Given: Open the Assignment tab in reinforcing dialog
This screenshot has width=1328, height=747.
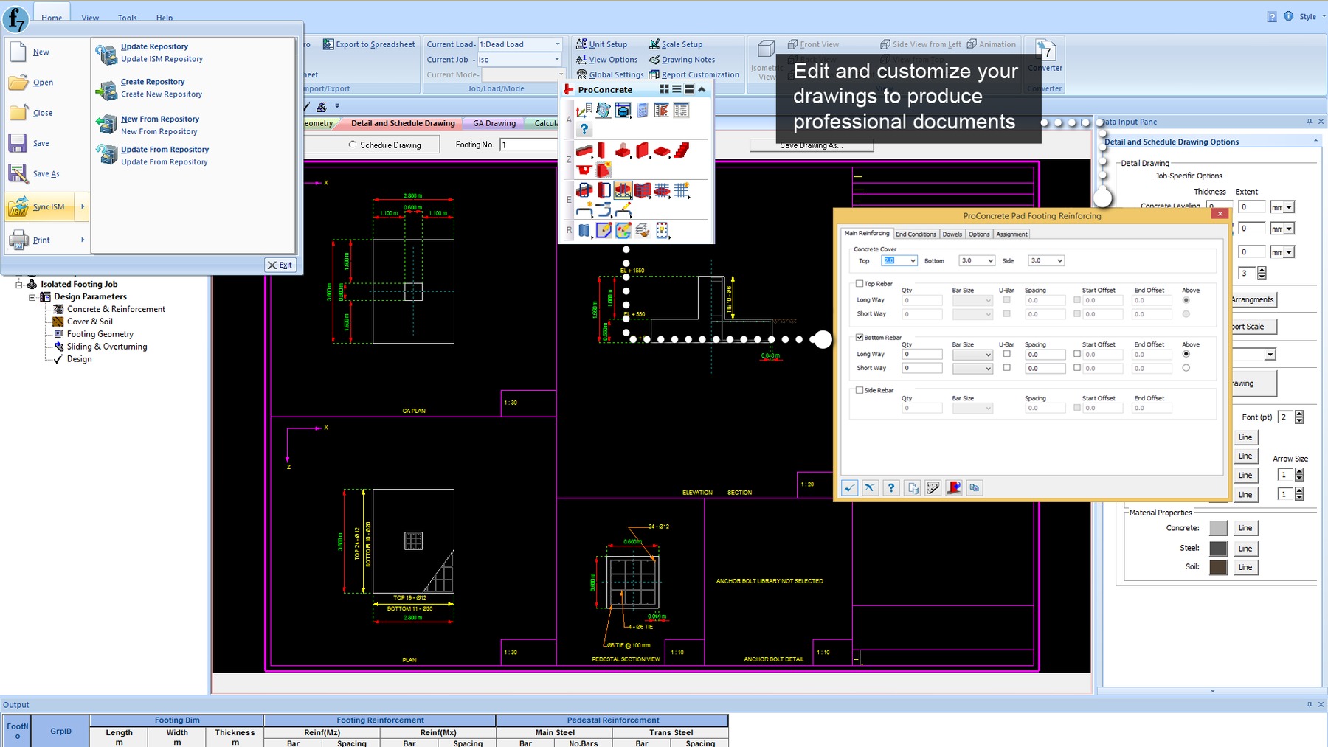Looking at the screenshot, I should point(1011,234).
